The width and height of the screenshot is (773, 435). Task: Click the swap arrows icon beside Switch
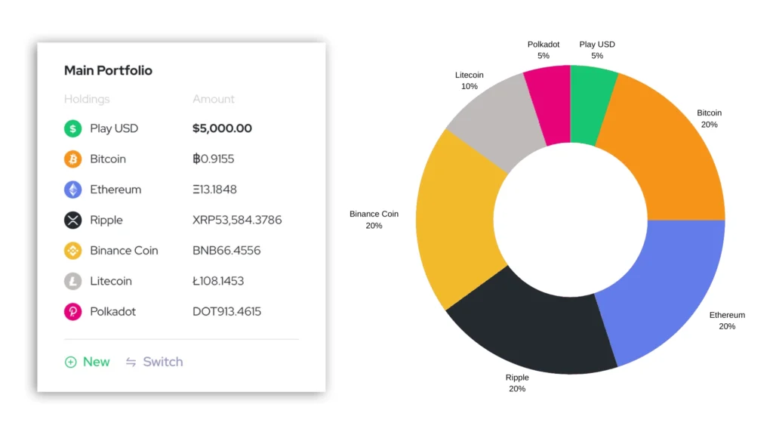point(131,362)
